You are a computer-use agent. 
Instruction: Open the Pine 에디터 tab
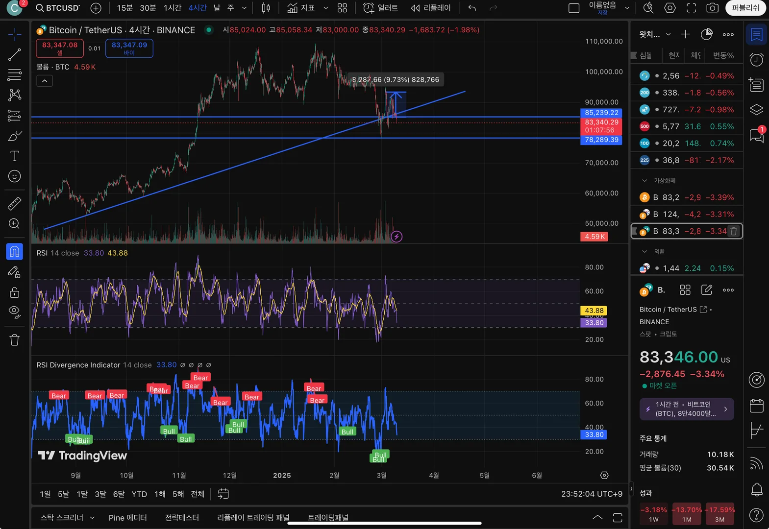pos(127,517)
